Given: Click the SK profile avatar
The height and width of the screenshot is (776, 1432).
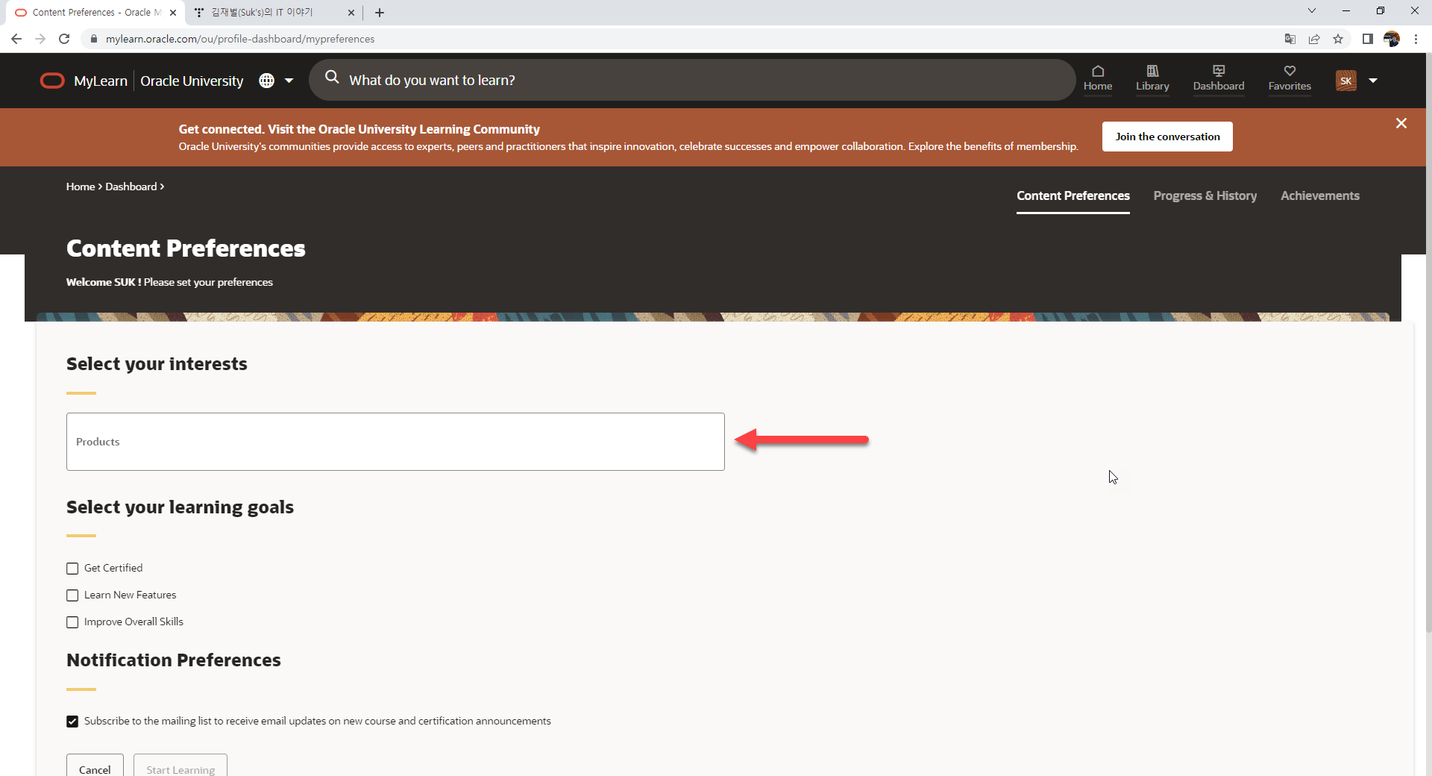Looking at the screenshot, I should [1346, 81].
